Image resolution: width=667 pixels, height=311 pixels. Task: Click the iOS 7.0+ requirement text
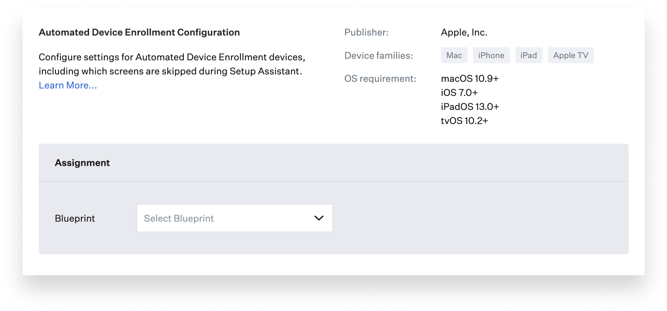point(459,93)
